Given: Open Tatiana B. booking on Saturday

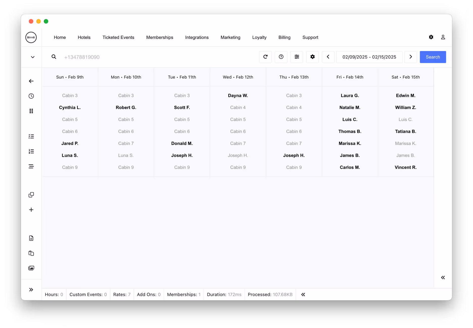Looking at the screenshot, I should pos(406,131).
